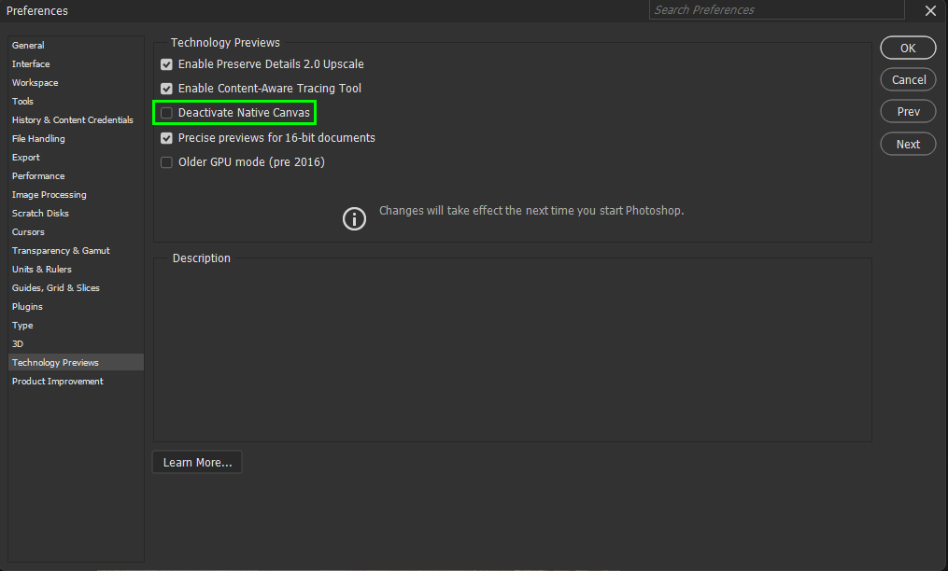Open the Scratch Disks settings

pyautogui.click(x=40, y=213)
